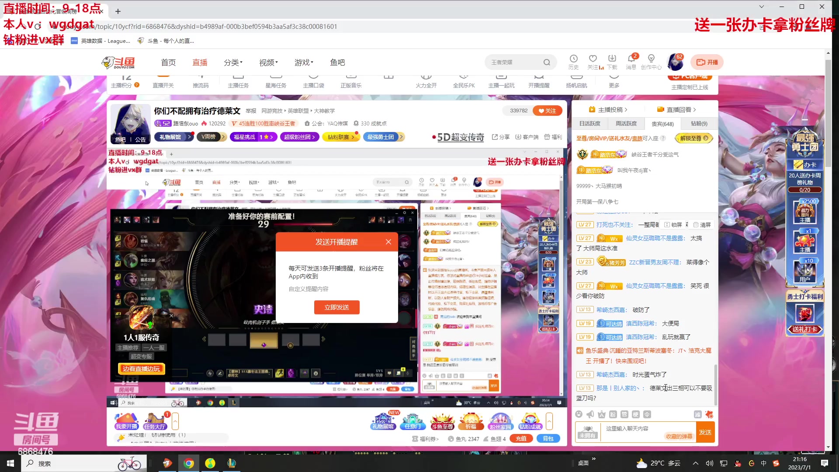The width and height of the screenshot is (839, 472).
Task: Click the megaphone broadcast icon in chat
Action: (x=590, y=414)
